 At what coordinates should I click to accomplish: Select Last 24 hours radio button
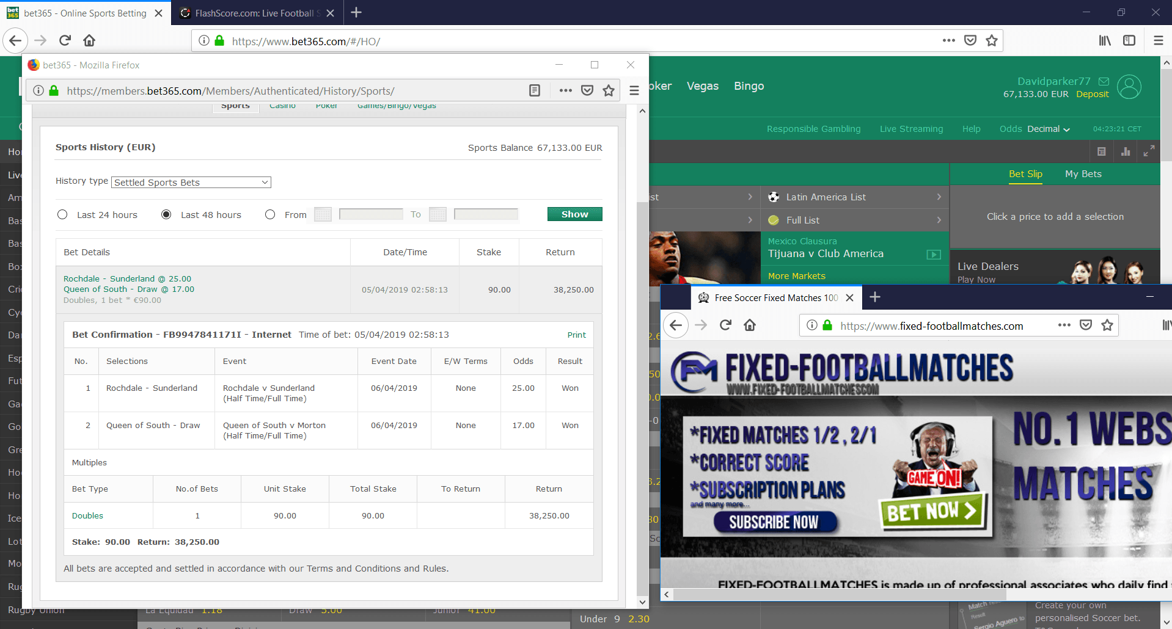[62, 214]
